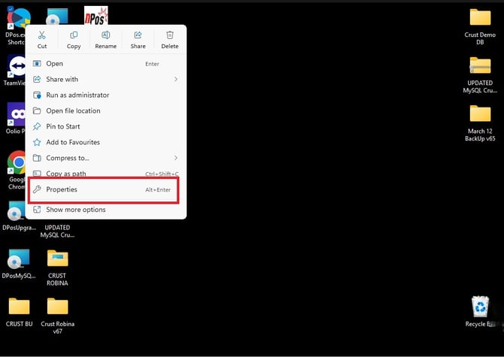Select Open file location
Screen dimensions: 504x357
(x=106, y=110)
